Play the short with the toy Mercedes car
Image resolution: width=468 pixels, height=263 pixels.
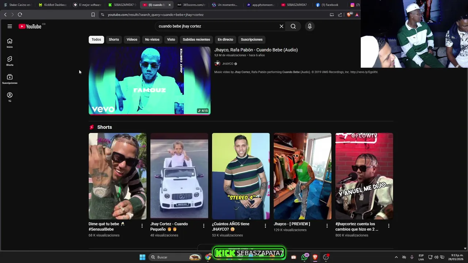pos(179,176)
